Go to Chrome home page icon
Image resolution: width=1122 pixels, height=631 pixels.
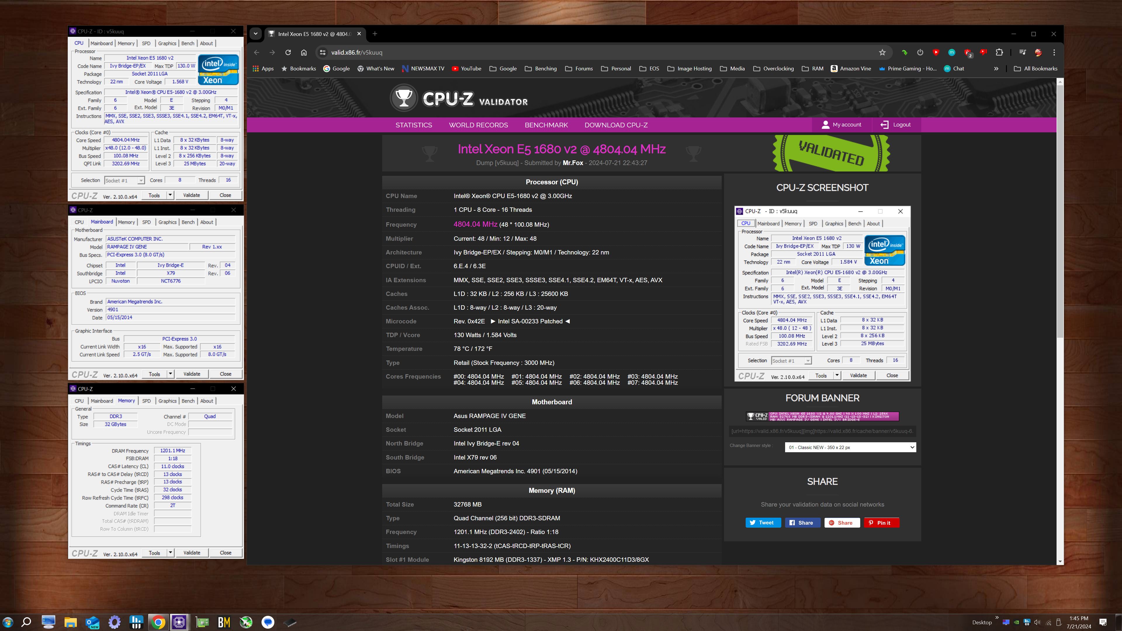point(304,52)
